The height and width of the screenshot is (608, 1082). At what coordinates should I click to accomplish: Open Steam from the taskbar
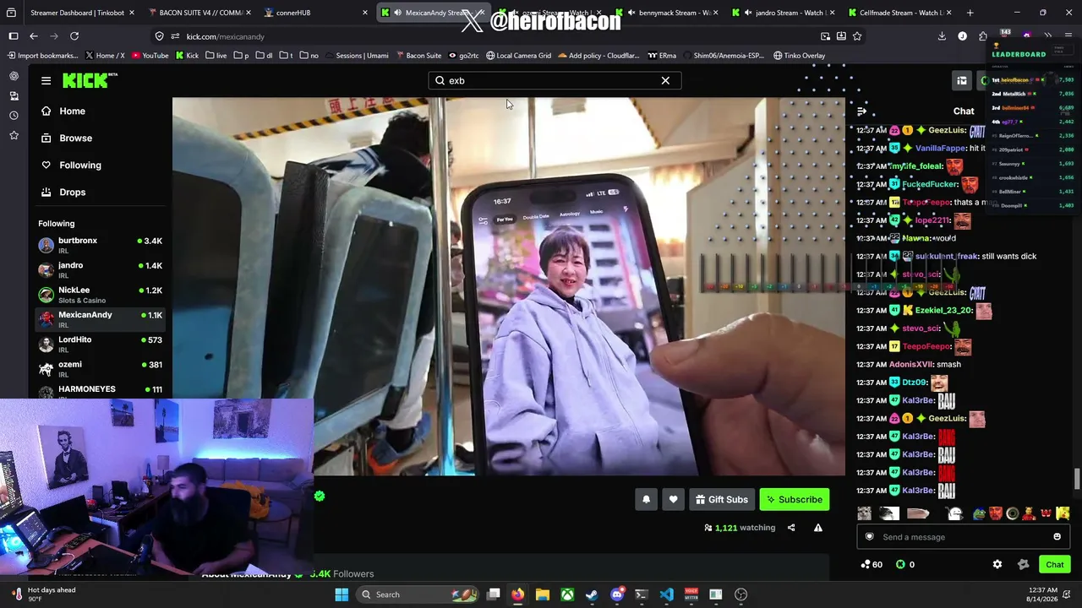tap(592, 594)
